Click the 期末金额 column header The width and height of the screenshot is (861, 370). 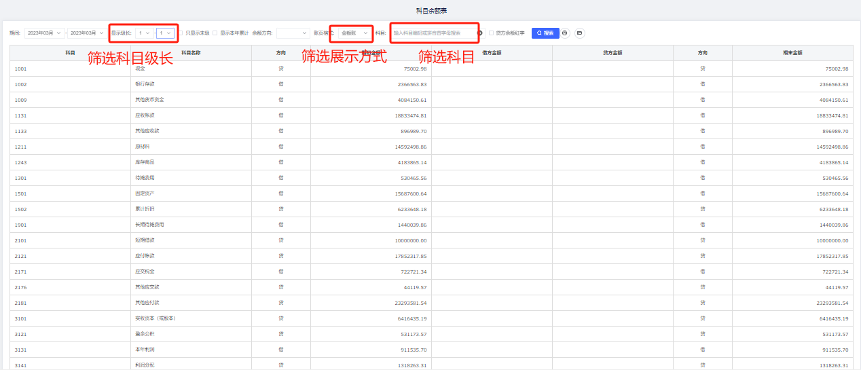click(x=792, y=52)
